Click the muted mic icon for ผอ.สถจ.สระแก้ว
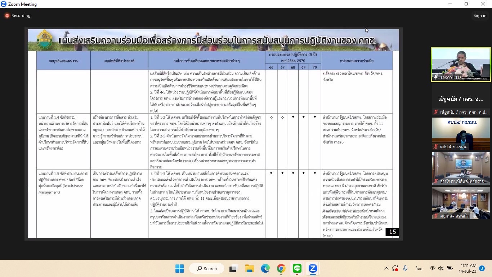 point(436,216)
